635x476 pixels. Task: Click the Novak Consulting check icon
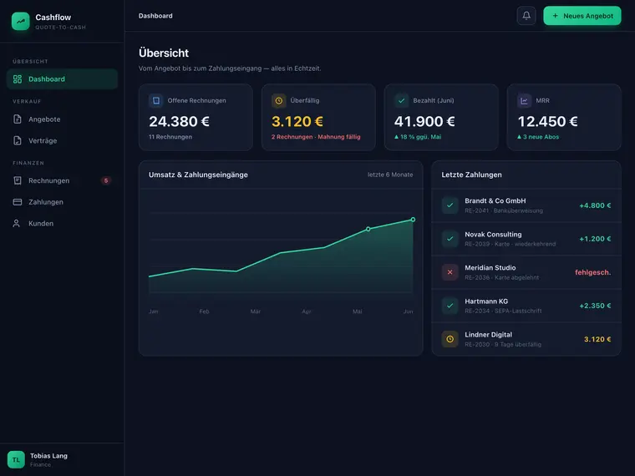click(x=450, y=239)
